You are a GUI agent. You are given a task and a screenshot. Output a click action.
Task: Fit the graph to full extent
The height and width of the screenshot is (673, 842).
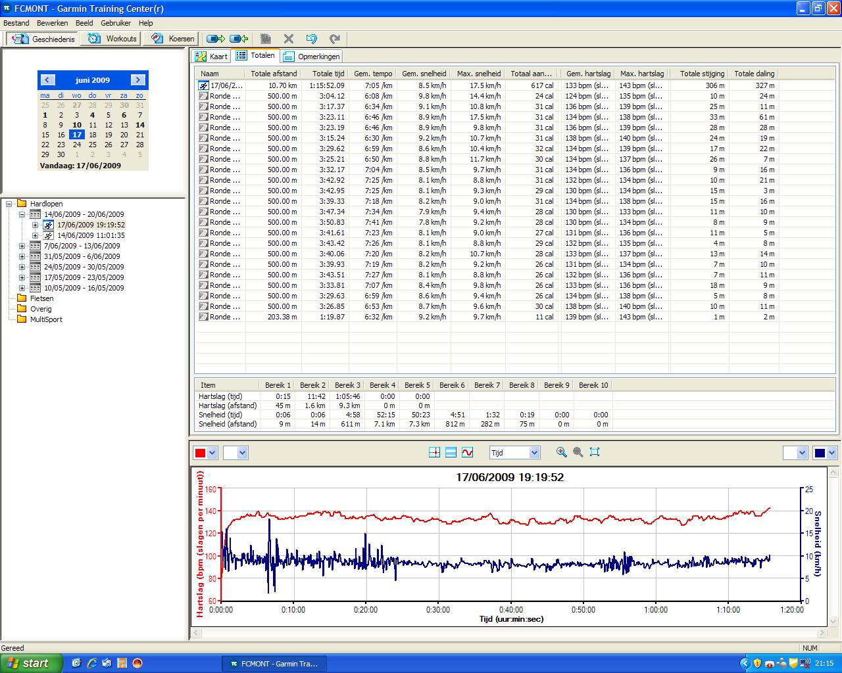pos(595,452)
